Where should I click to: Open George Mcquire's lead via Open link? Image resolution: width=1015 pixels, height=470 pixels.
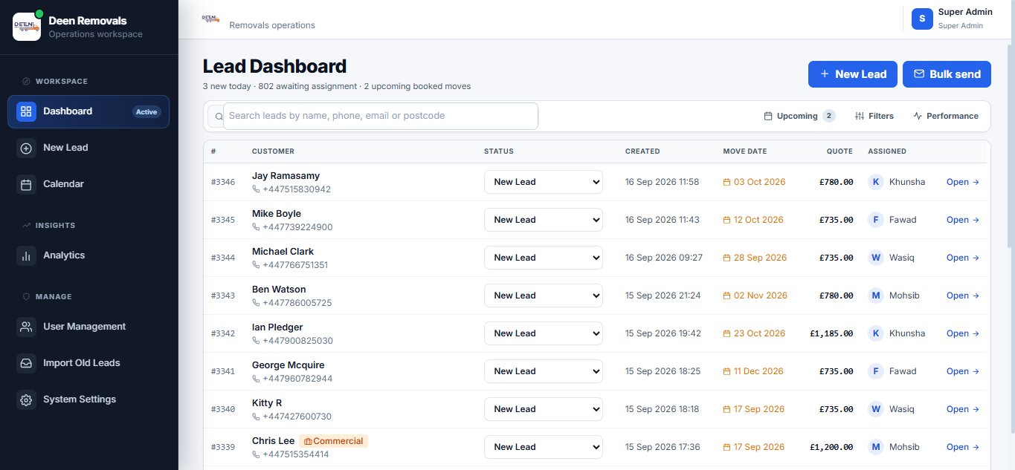pyautogui.click(x=963, y=371)
